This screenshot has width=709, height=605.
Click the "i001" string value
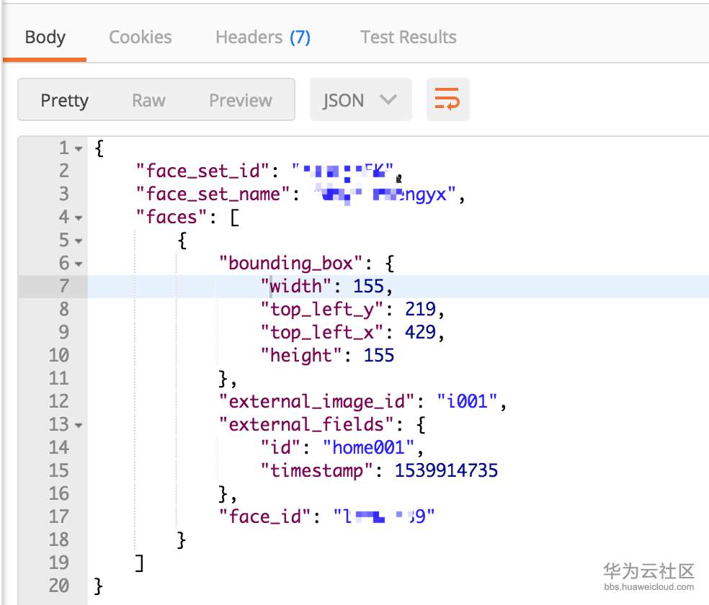click(x=467, y=402)
